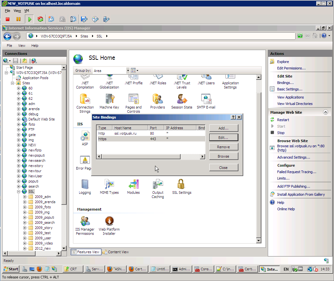Screen dimensions: 334x281
Task: Click the VM power on play button
Action: 29,19
